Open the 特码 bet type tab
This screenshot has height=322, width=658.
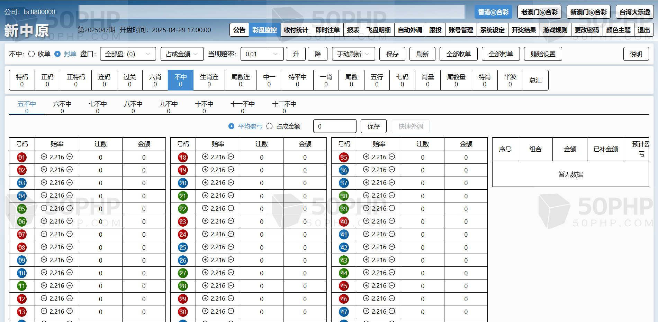[x=22, y=80]
